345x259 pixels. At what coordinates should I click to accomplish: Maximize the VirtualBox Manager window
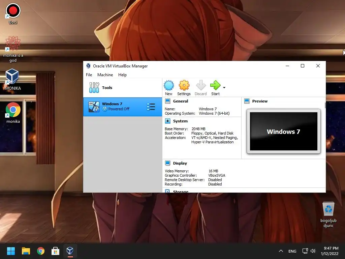point(303,66)
